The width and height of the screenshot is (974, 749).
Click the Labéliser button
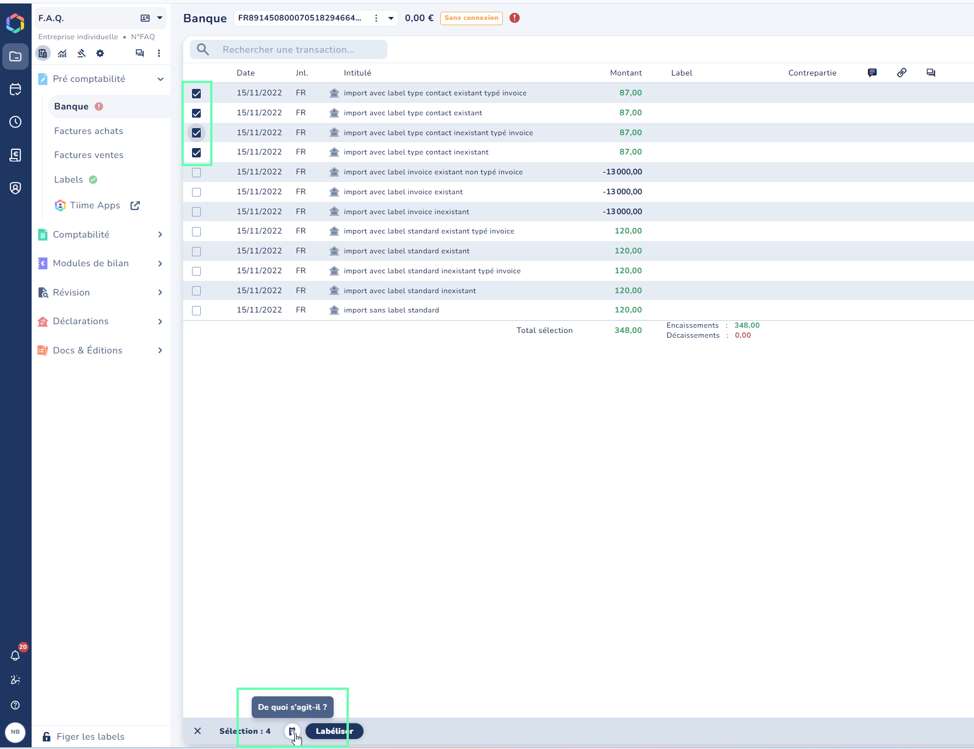pyautogui.click(x=334, y=731)
